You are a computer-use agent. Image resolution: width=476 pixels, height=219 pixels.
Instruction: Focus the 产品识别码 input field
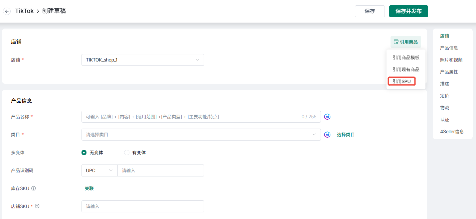[161, 170]
